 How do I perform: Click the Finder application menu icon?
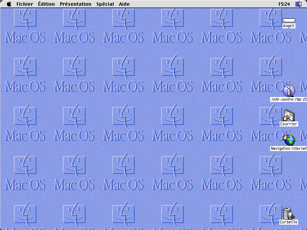pyautogui.click(x=299, y=4)
